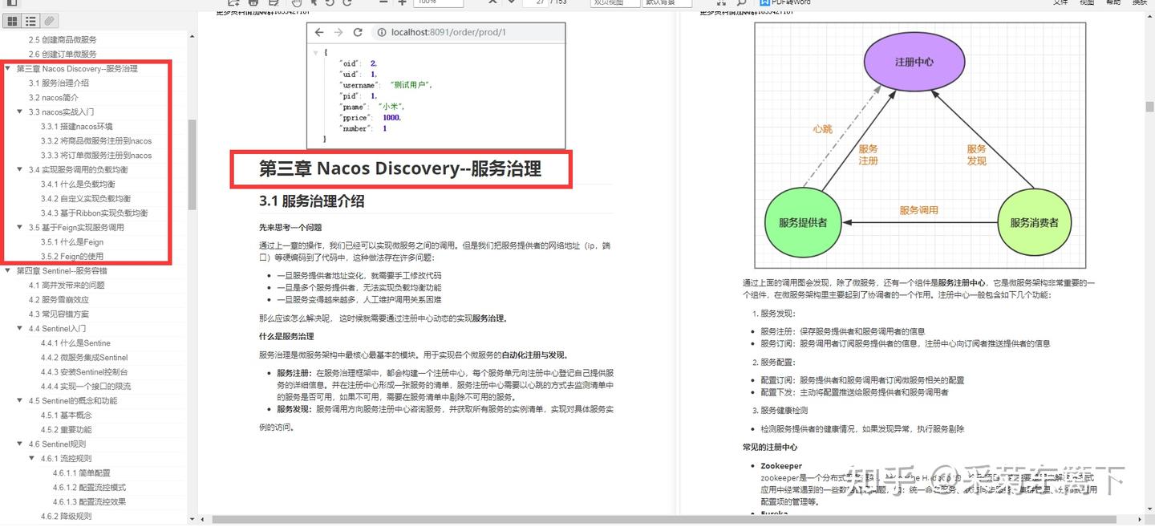
Task: Collapse the 3.5 基于Feign实现服务调用 section
Action: [20, 228]
